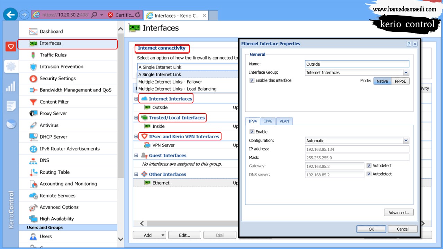Click the sidebar vertical scrollbar
This screenshot has width=443, height=249.
(121, 105)
